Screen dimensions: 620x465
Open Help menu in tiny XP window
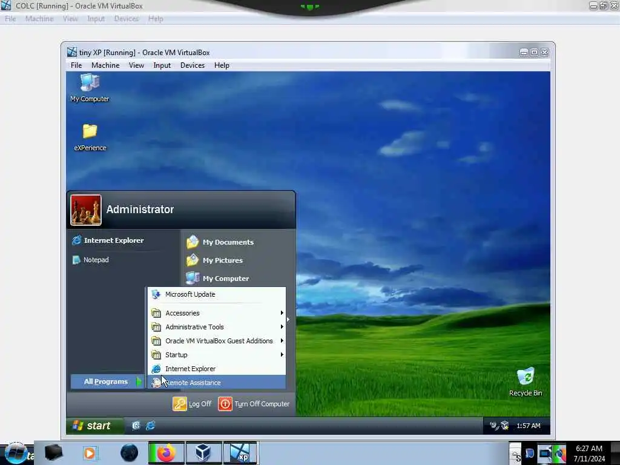(222, 65)
